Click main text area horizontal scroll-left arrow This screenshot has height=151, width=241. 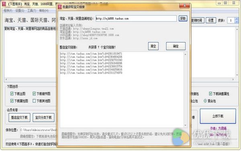pyautogui.click(x=6, y=80)
